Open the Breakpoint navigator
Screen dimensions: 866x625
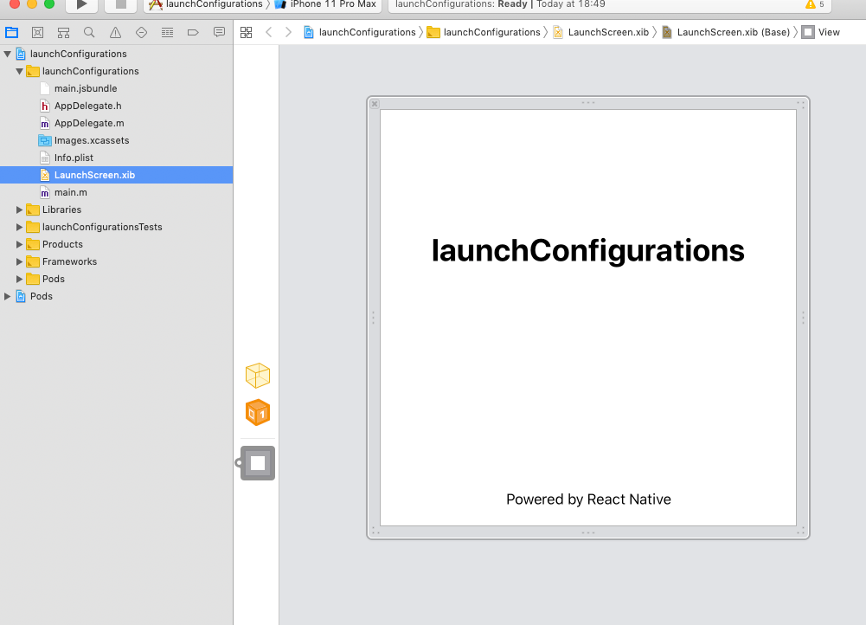pyautogui.click(x=193, y=33)
